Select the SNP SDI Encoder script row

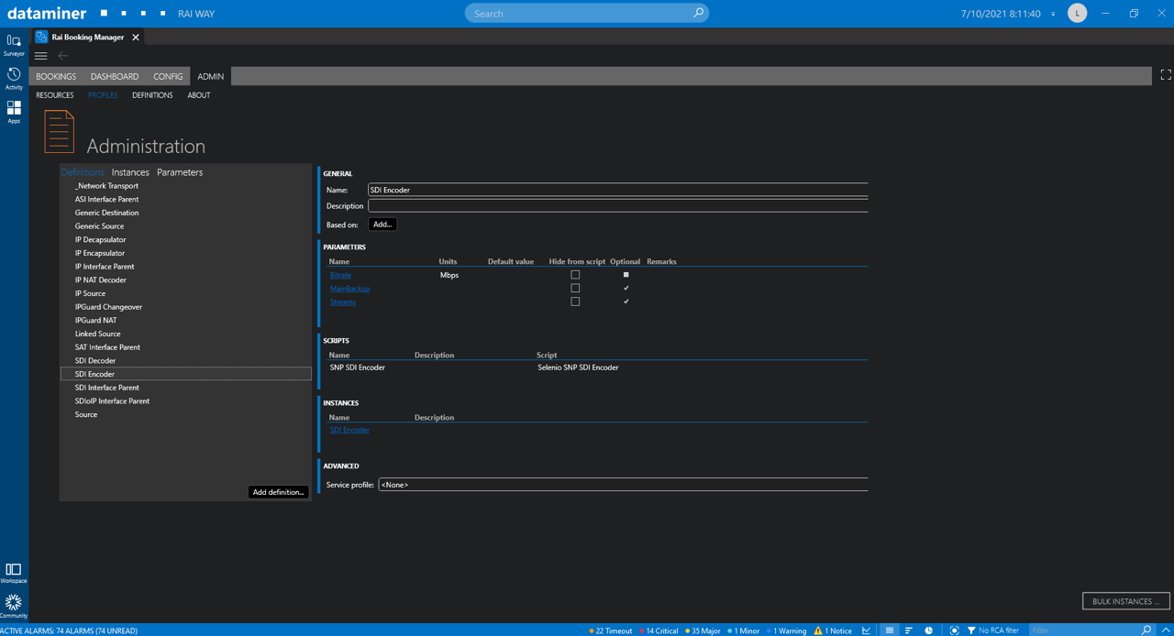[596, 367]
